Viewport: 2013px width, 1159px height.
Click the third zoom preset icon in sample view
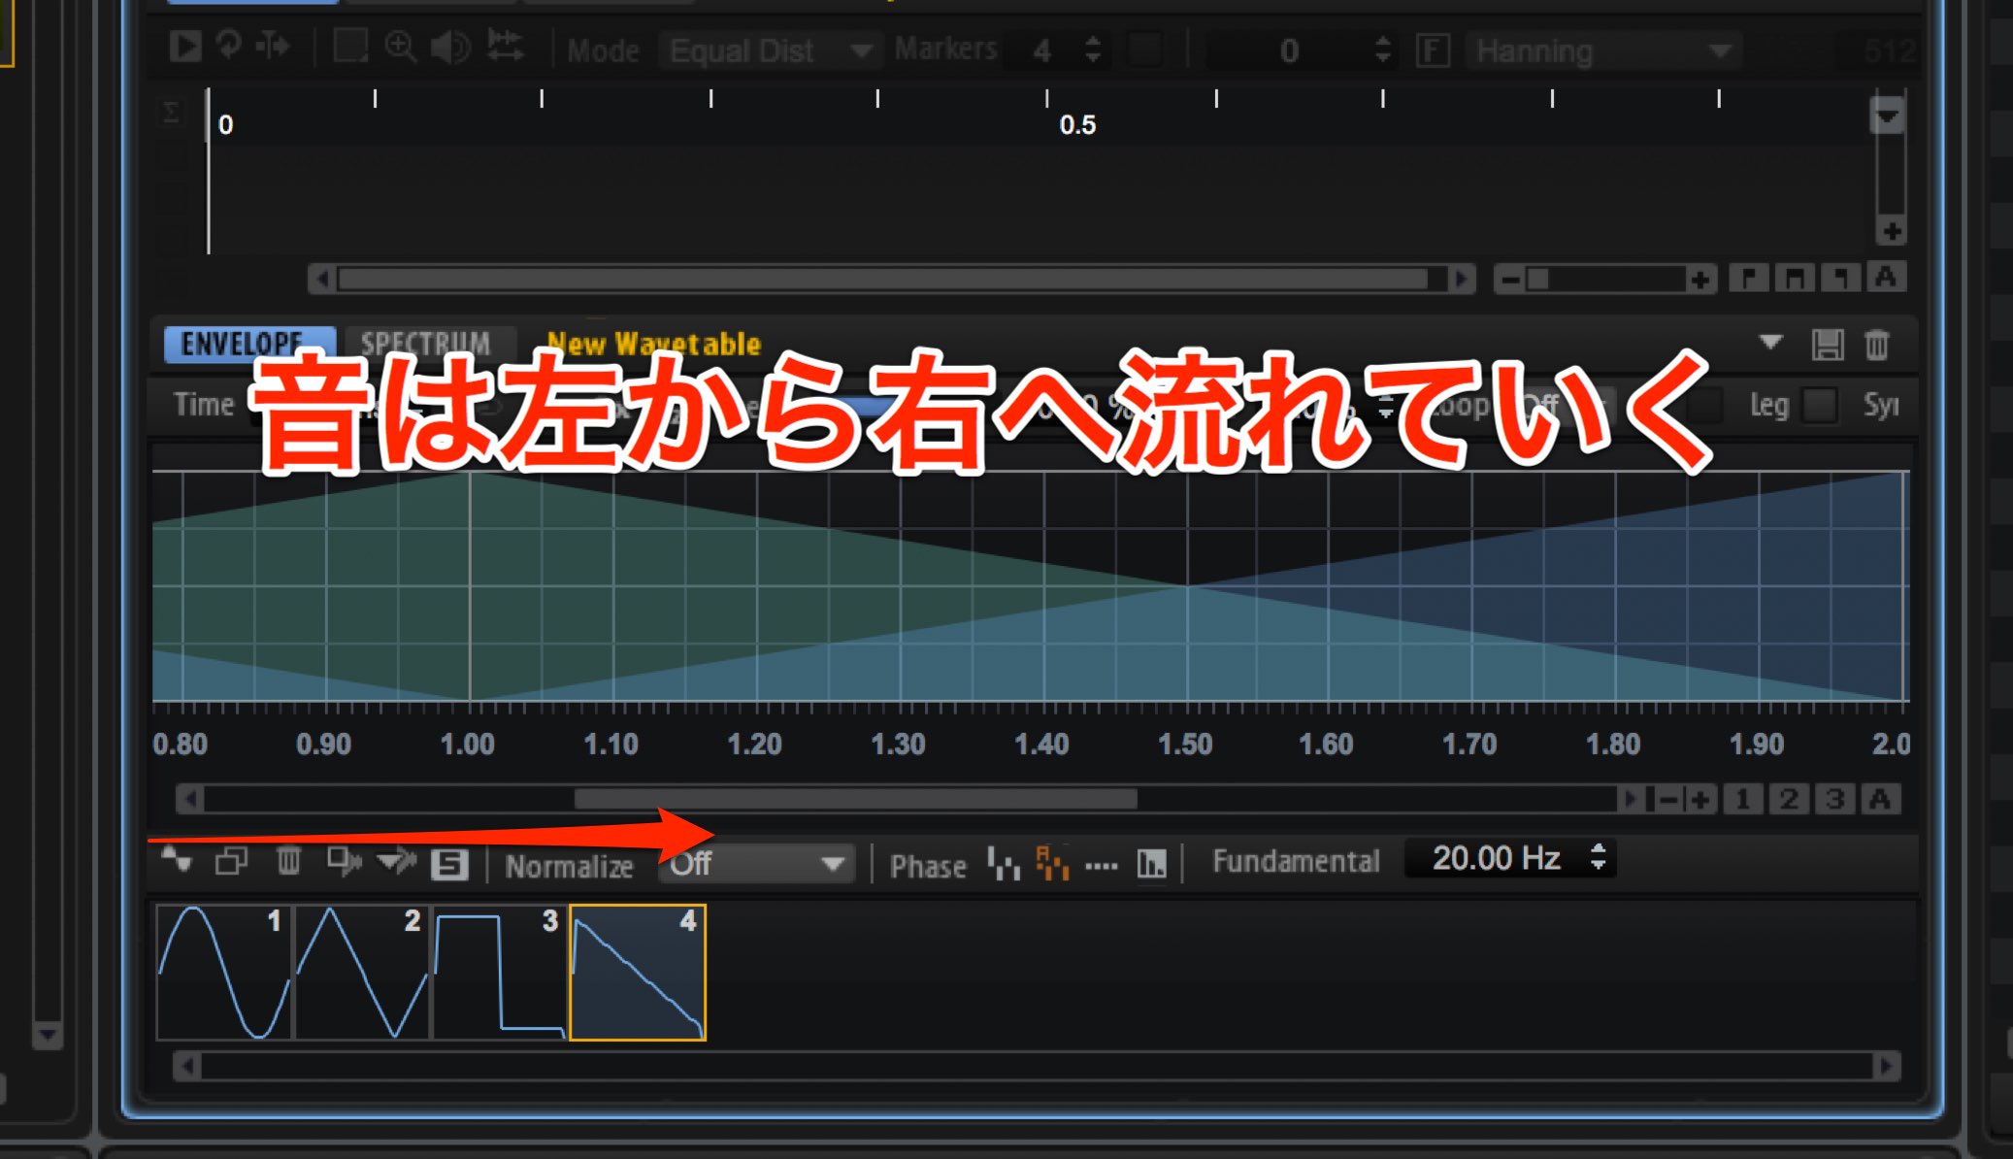click(x=1840, y=279)
